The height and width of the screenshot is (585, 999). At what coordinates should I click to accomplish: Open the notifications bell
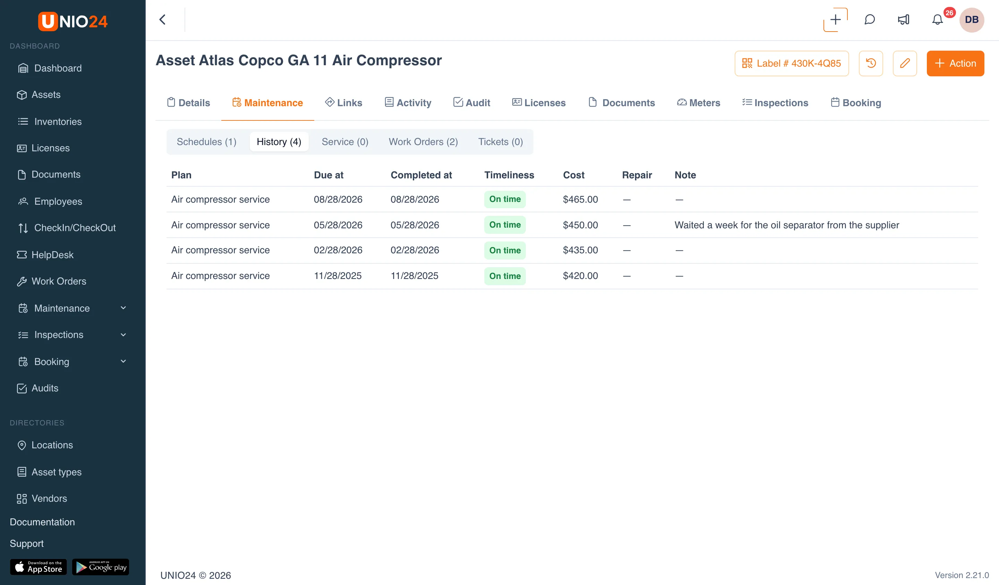[937, 20]
